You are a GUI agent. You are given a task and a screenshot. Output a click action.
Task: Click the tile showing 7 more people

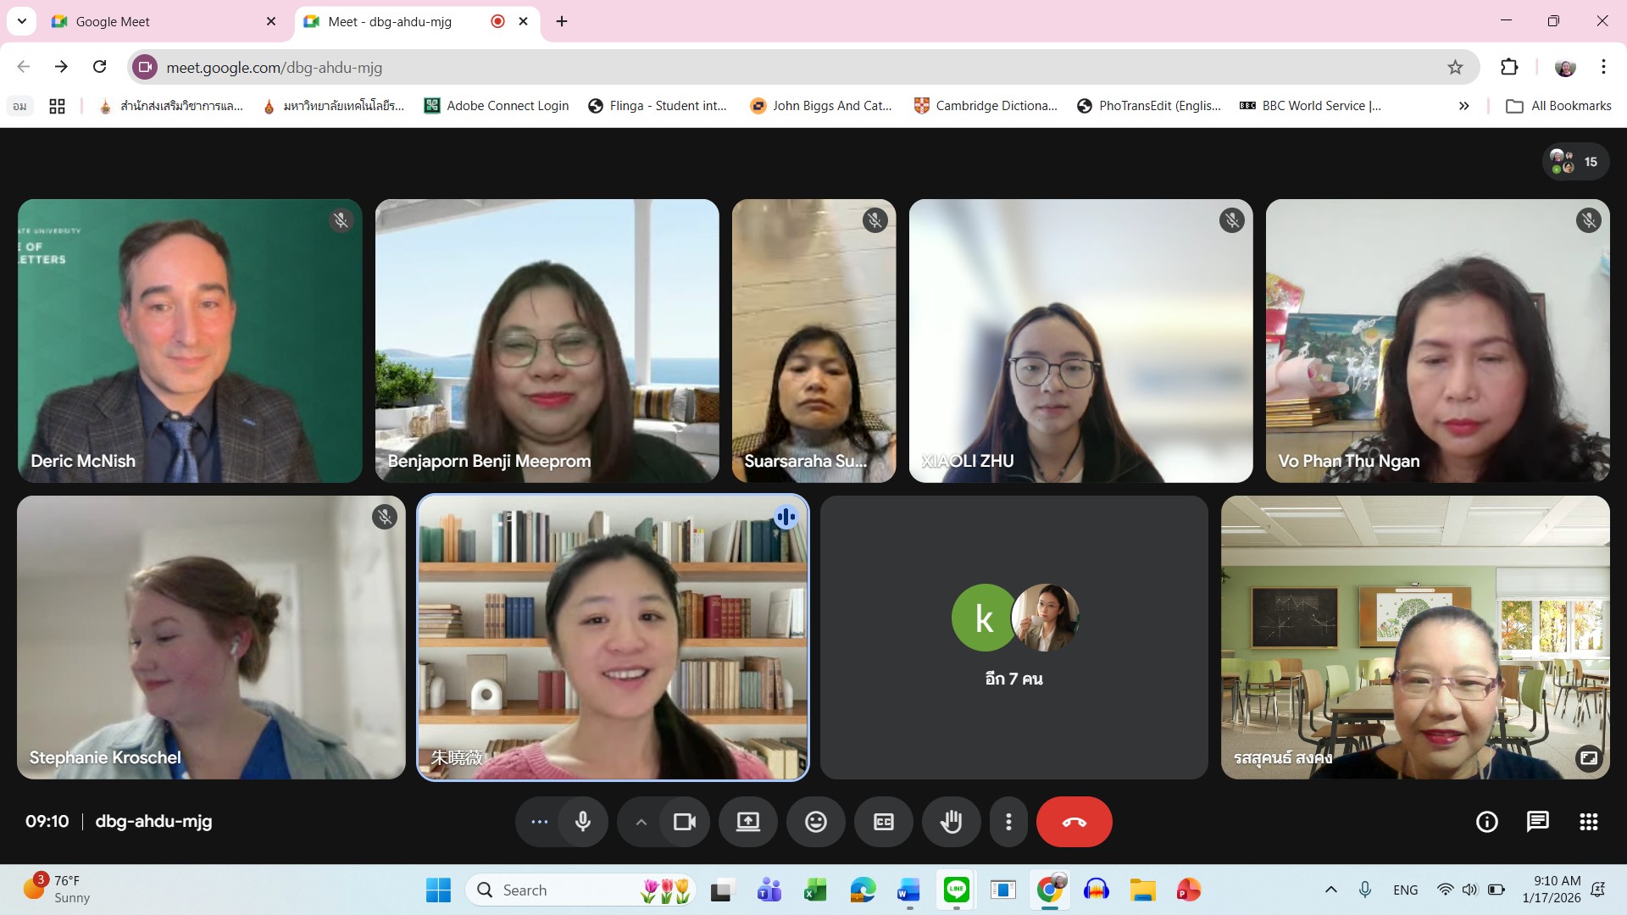(1013, 637)
